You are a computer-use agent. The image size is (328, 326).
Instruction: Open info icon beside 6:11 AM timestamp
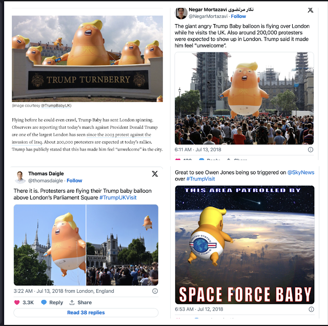[311, 149]
